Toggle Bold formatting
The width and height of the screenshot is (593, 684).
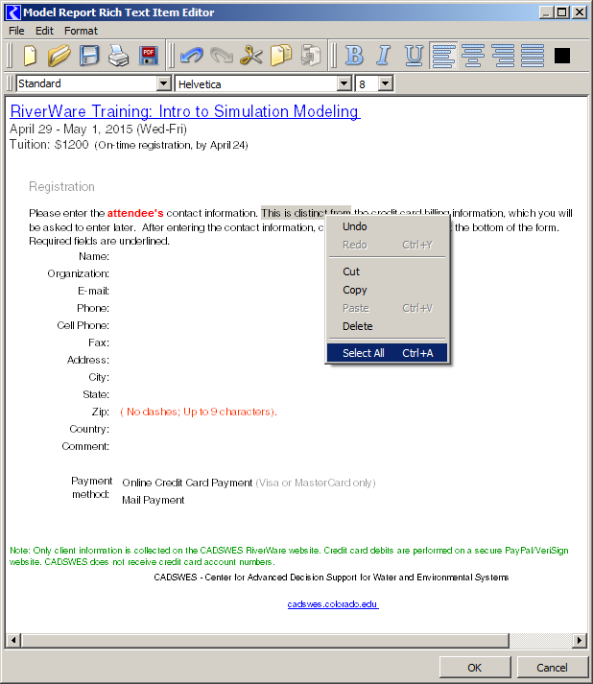click(354, 56)
